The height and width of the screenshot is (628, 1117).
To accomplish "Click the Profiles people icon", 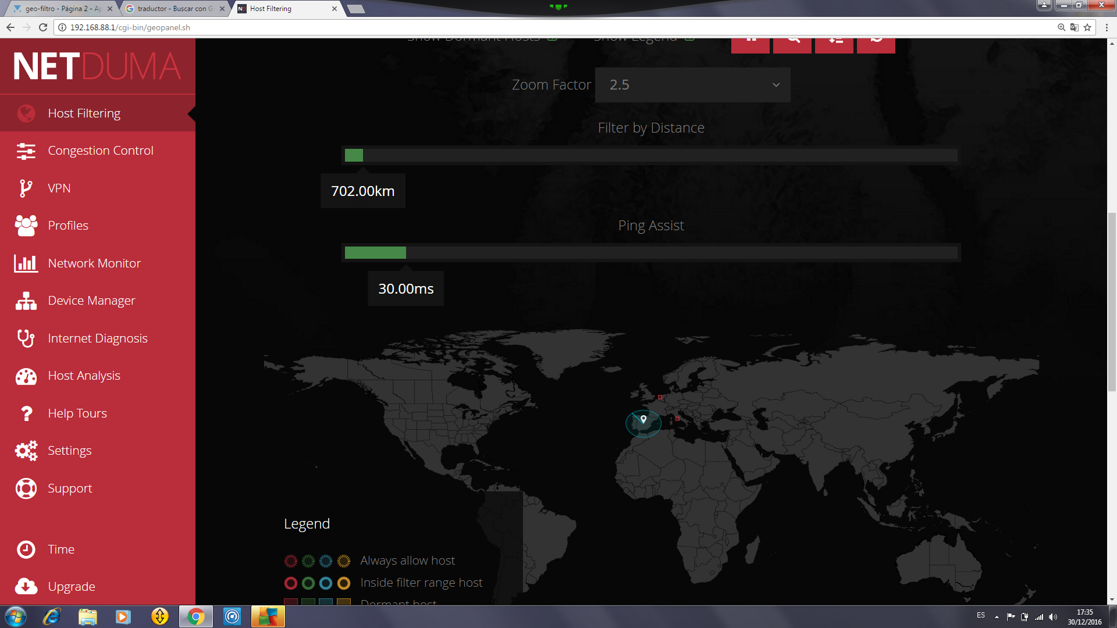I will point(26,226).
